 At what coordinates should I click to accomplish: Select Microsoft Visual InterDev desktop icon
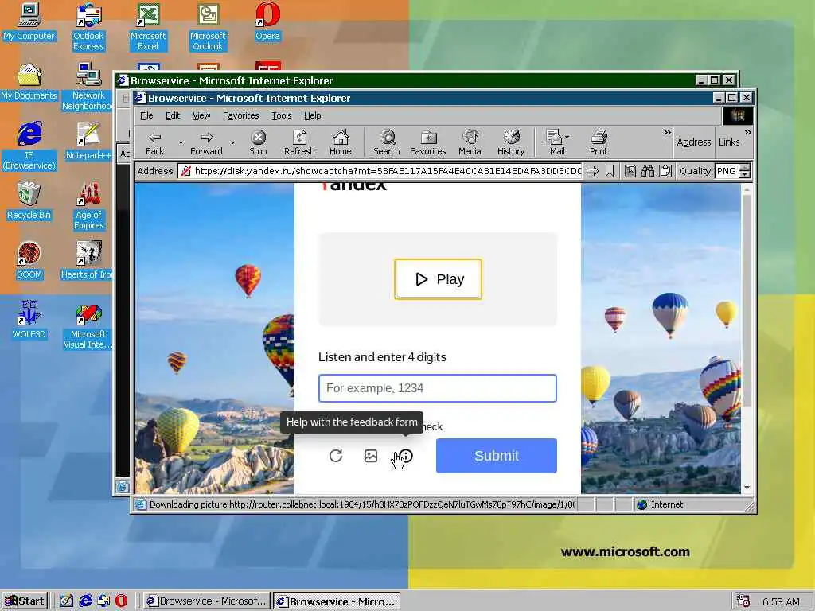[x=88, y=325]
